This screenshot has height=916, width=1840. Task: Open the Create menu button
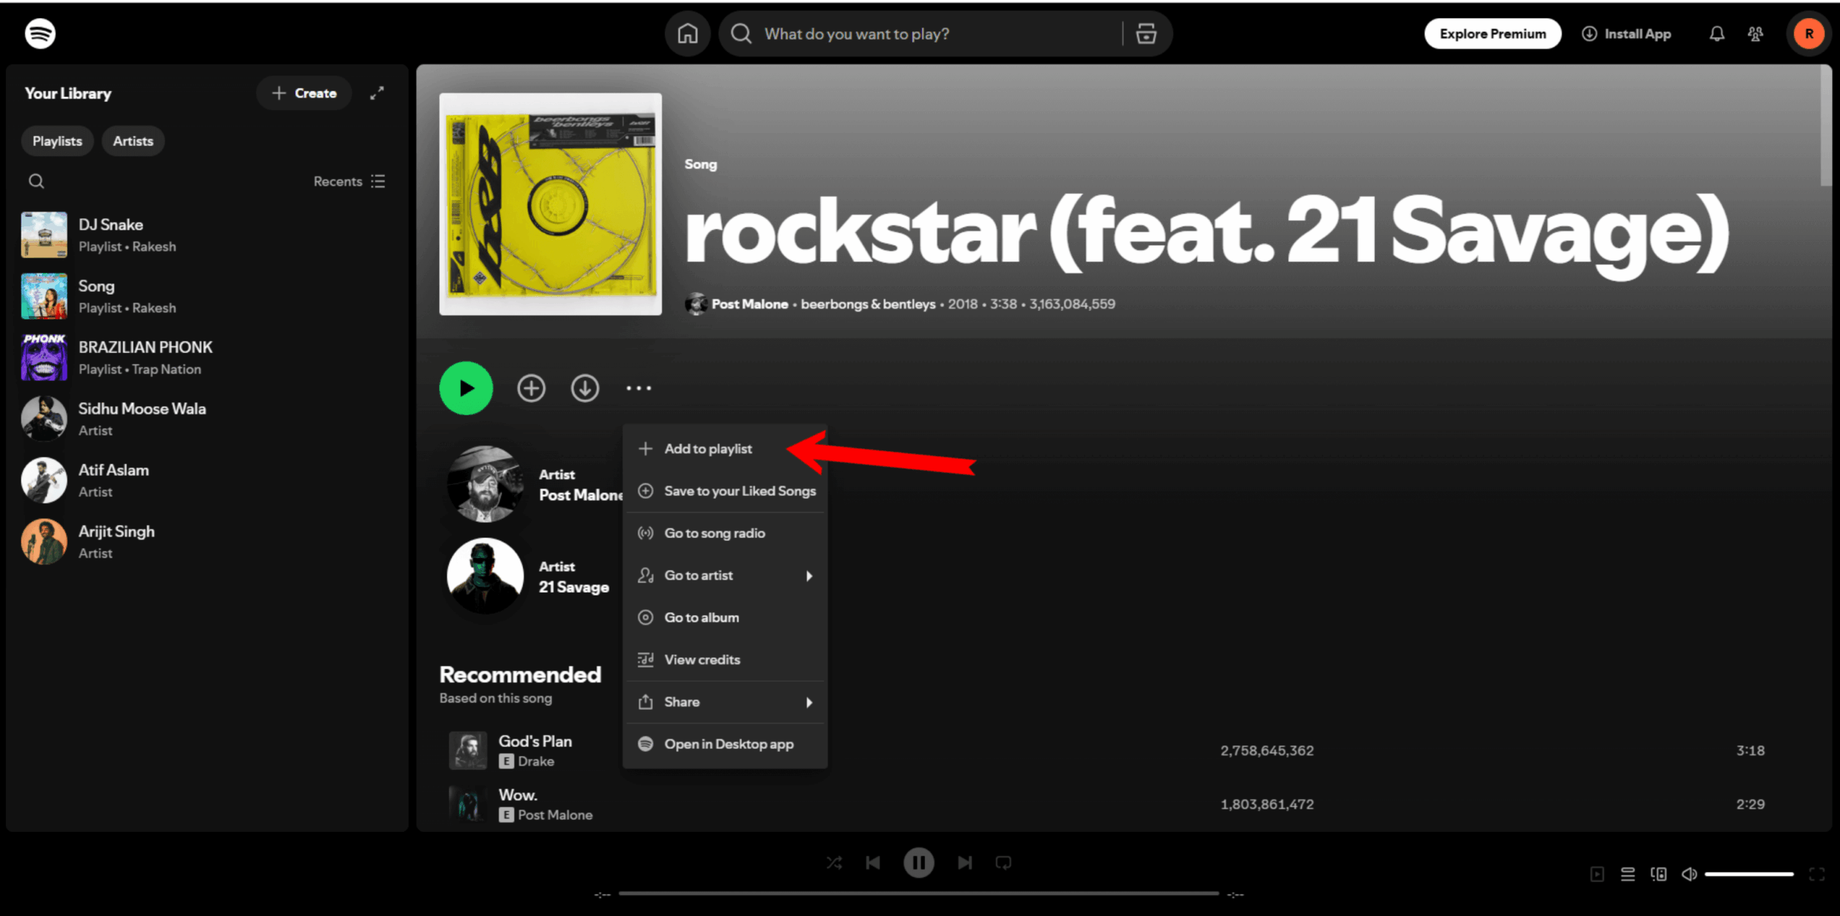[304, 93]
